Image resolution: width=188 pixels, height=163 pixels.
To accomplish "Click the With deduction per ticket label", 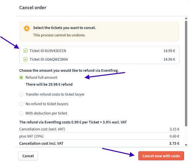I will [x=46, y=113].
